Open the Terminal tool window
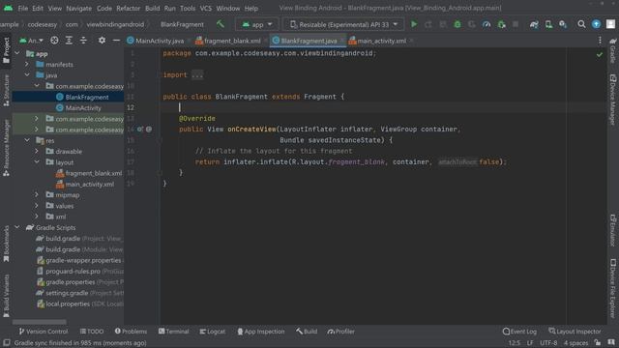Screen dimensions: 619x348 point(174,332)
